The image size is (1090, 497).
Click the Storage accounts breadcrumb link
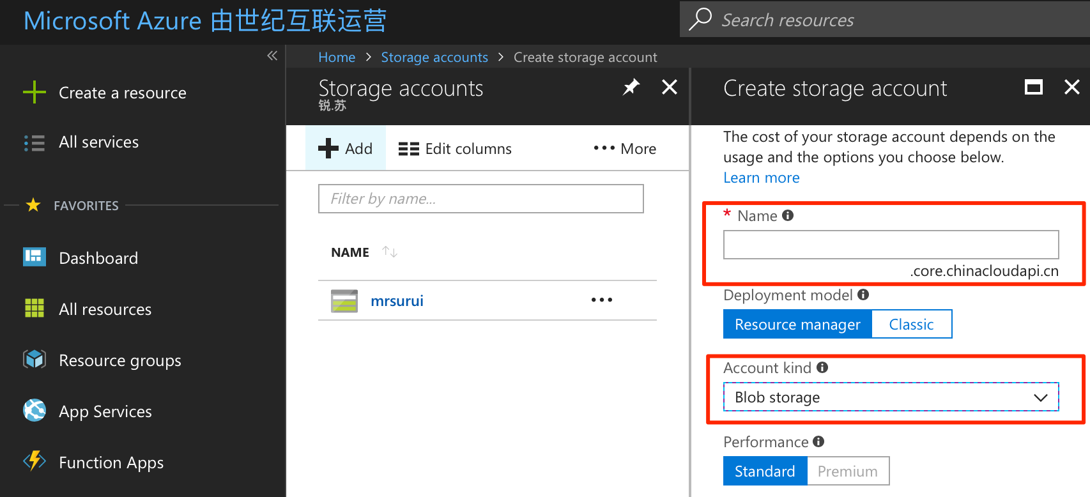pos(434,57)
